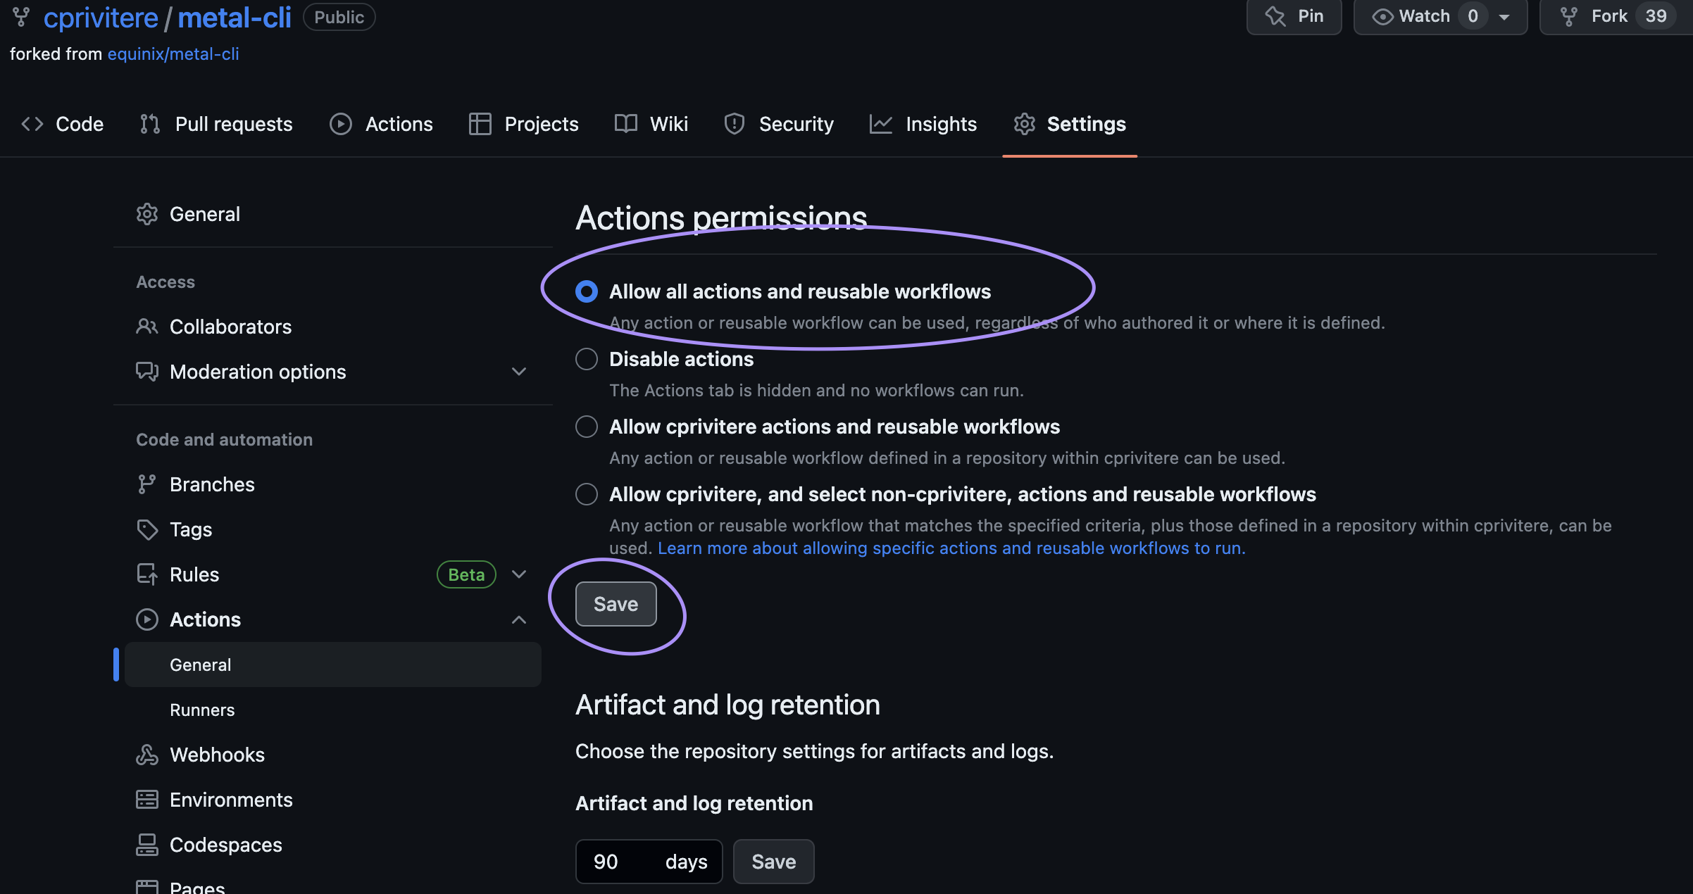The width and height of the screenshot is (1693, 894).
Task: Go to the Insights tab
Action: (x=923, y=124)
